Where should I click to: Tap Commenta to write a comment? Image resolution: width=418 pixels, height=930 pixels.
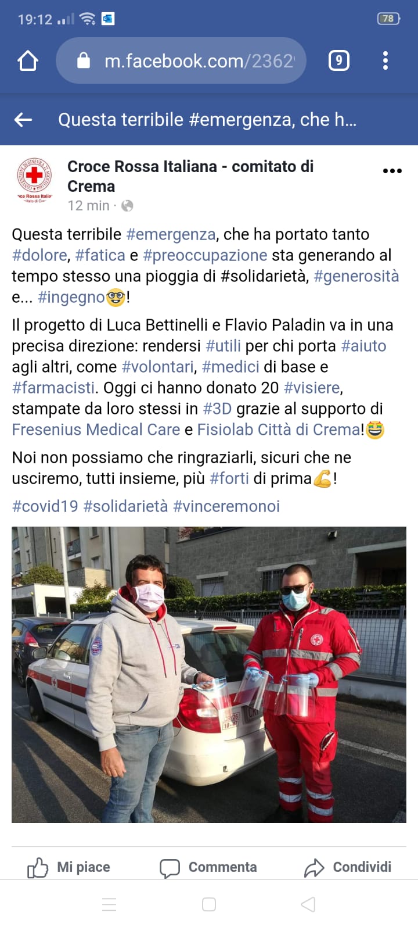[x=208, y=867]
